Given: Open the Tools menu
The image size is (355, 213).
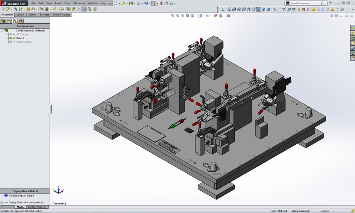Looking at the screenshot, I should pos(67,3).
